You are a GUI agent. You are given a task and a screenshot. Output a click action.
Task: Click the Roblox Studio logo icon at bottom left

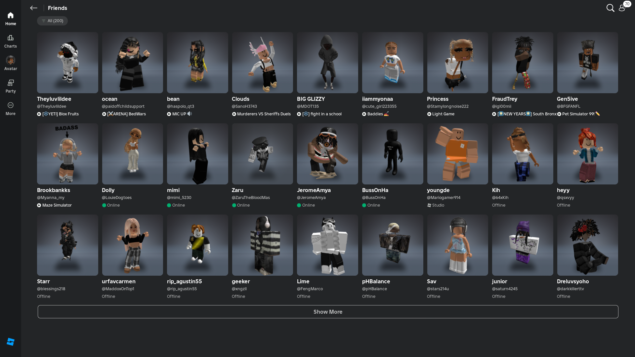pyautogui.click(x=11, y=342)
